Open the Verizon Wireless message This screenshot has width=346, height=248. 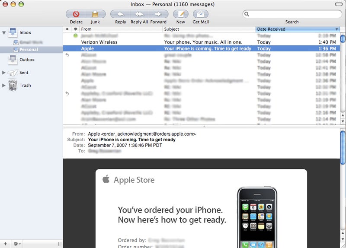201,42
